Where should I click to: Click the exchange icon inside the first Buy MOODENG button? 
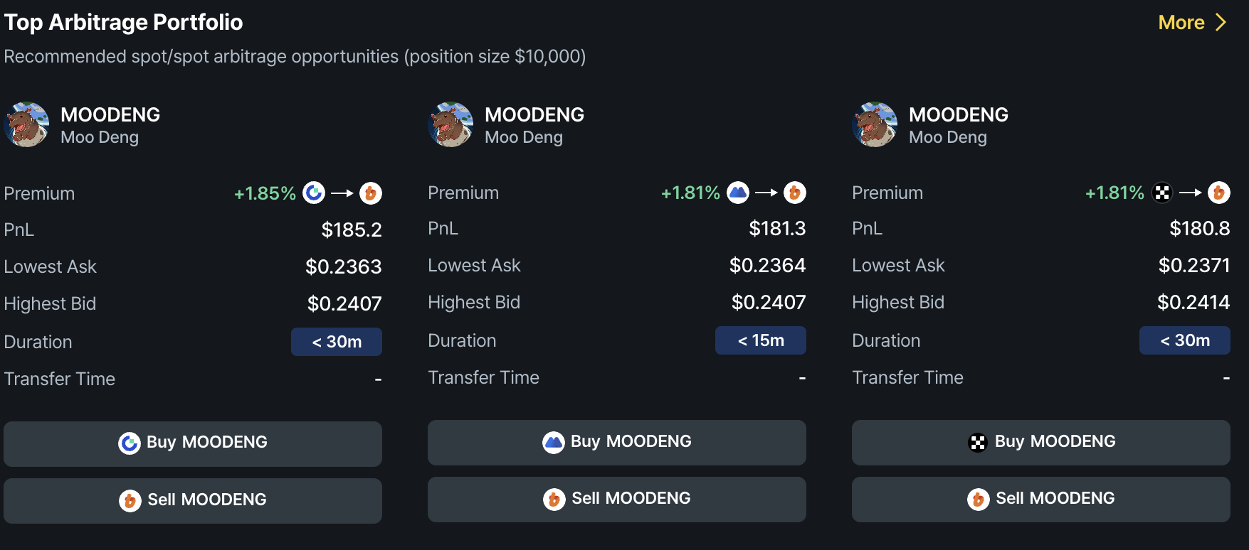[128, 442]
